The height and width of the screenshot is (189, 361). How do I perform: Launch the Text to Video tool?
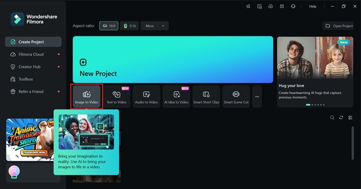pos(116,96)
